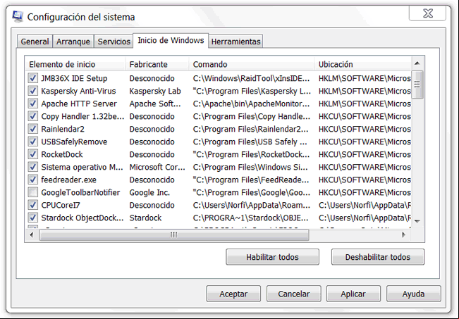Uncheck the feedreader.exe checkbox
Image resolution: width=459 pixels, height=319 pixels.
tap(32, 180)
